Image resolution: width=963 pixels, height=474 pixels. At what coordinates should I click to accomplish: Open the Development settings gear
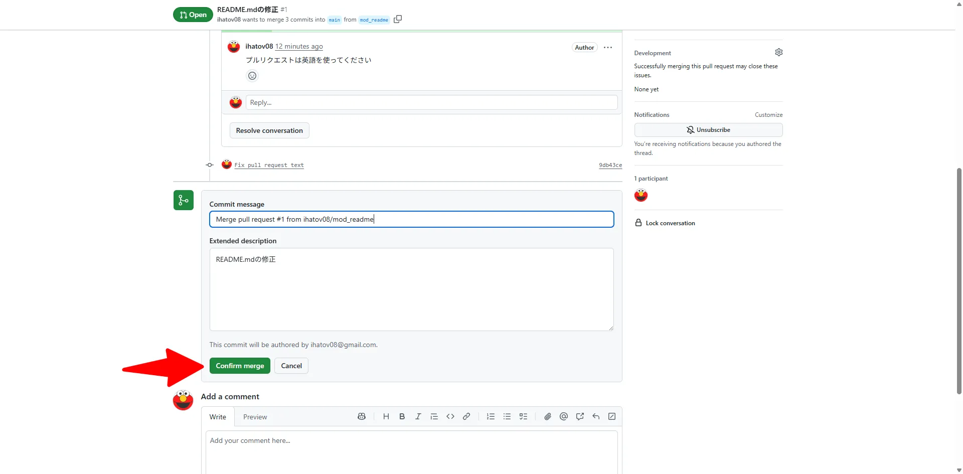[778, 52]
